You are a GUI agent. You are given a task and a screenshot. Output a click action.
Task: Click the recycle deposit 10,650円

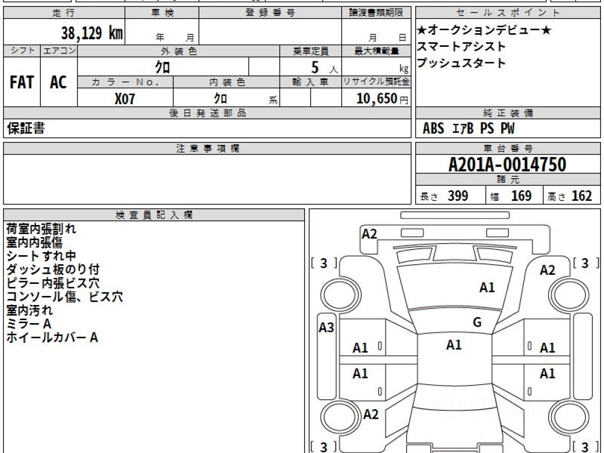tap(382, 99)
